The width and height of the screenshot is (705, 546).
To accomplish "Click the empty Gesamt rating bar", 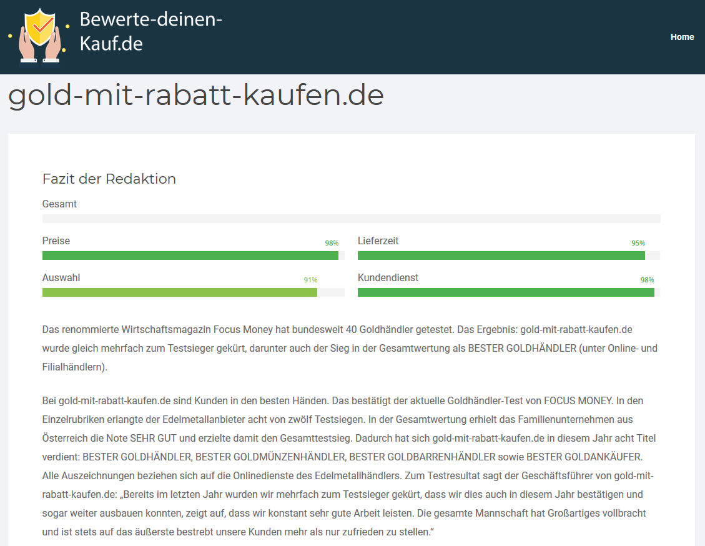I will pyautogui.click(x=351, y=219).
